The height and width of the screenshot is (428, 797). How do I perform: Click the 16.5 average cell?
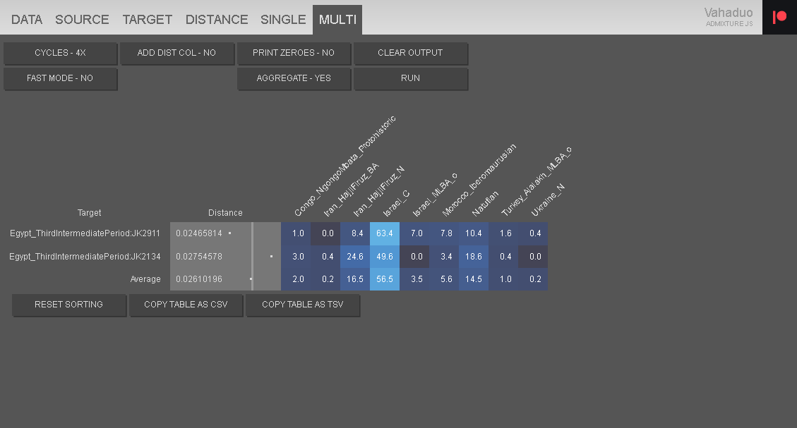(355, 279)
